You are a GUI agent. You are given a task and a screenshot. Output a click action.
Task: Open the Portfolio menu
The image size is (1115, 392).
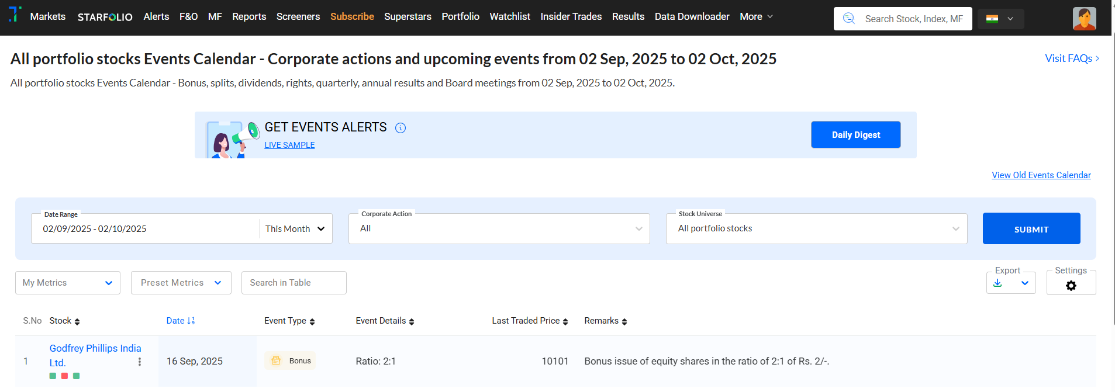click(x=460, y=17)
